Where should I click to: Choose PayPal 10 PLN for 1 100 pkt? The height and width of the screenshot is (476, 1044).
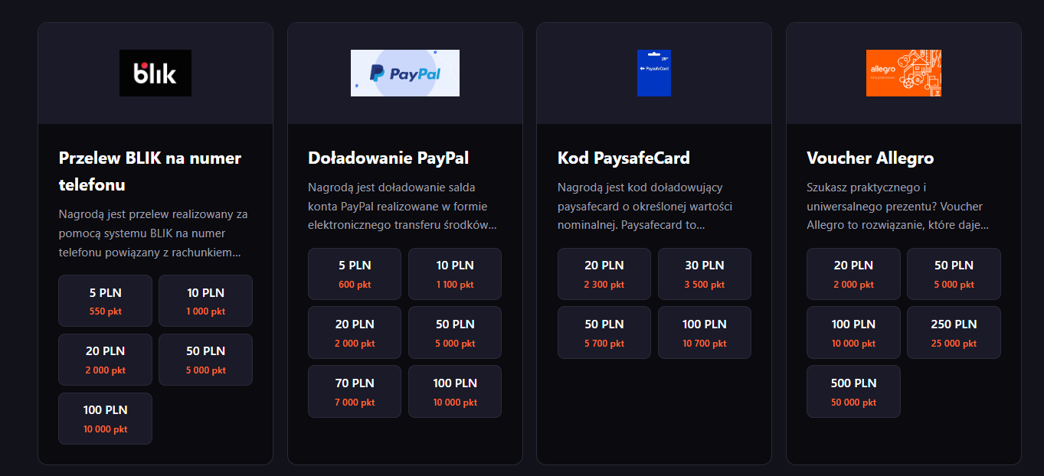455,274
